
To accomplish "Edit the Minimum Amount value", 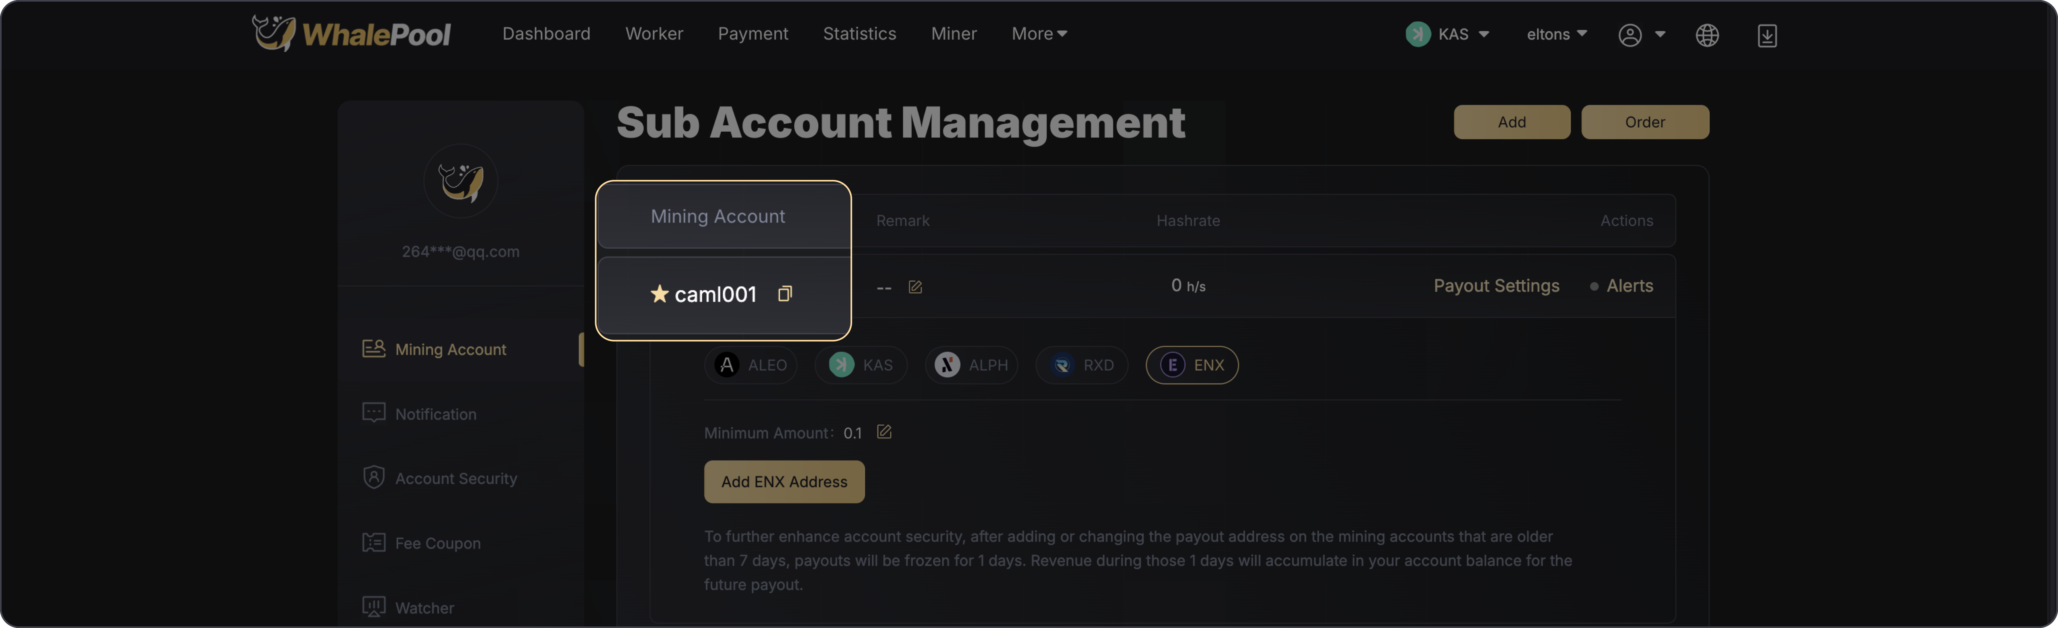I will click(x=883, y=432).
